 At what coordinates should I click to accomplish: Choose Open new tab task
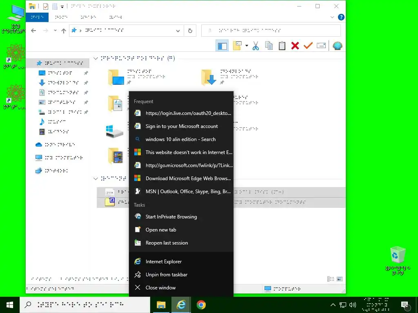[x=181, y=230]
